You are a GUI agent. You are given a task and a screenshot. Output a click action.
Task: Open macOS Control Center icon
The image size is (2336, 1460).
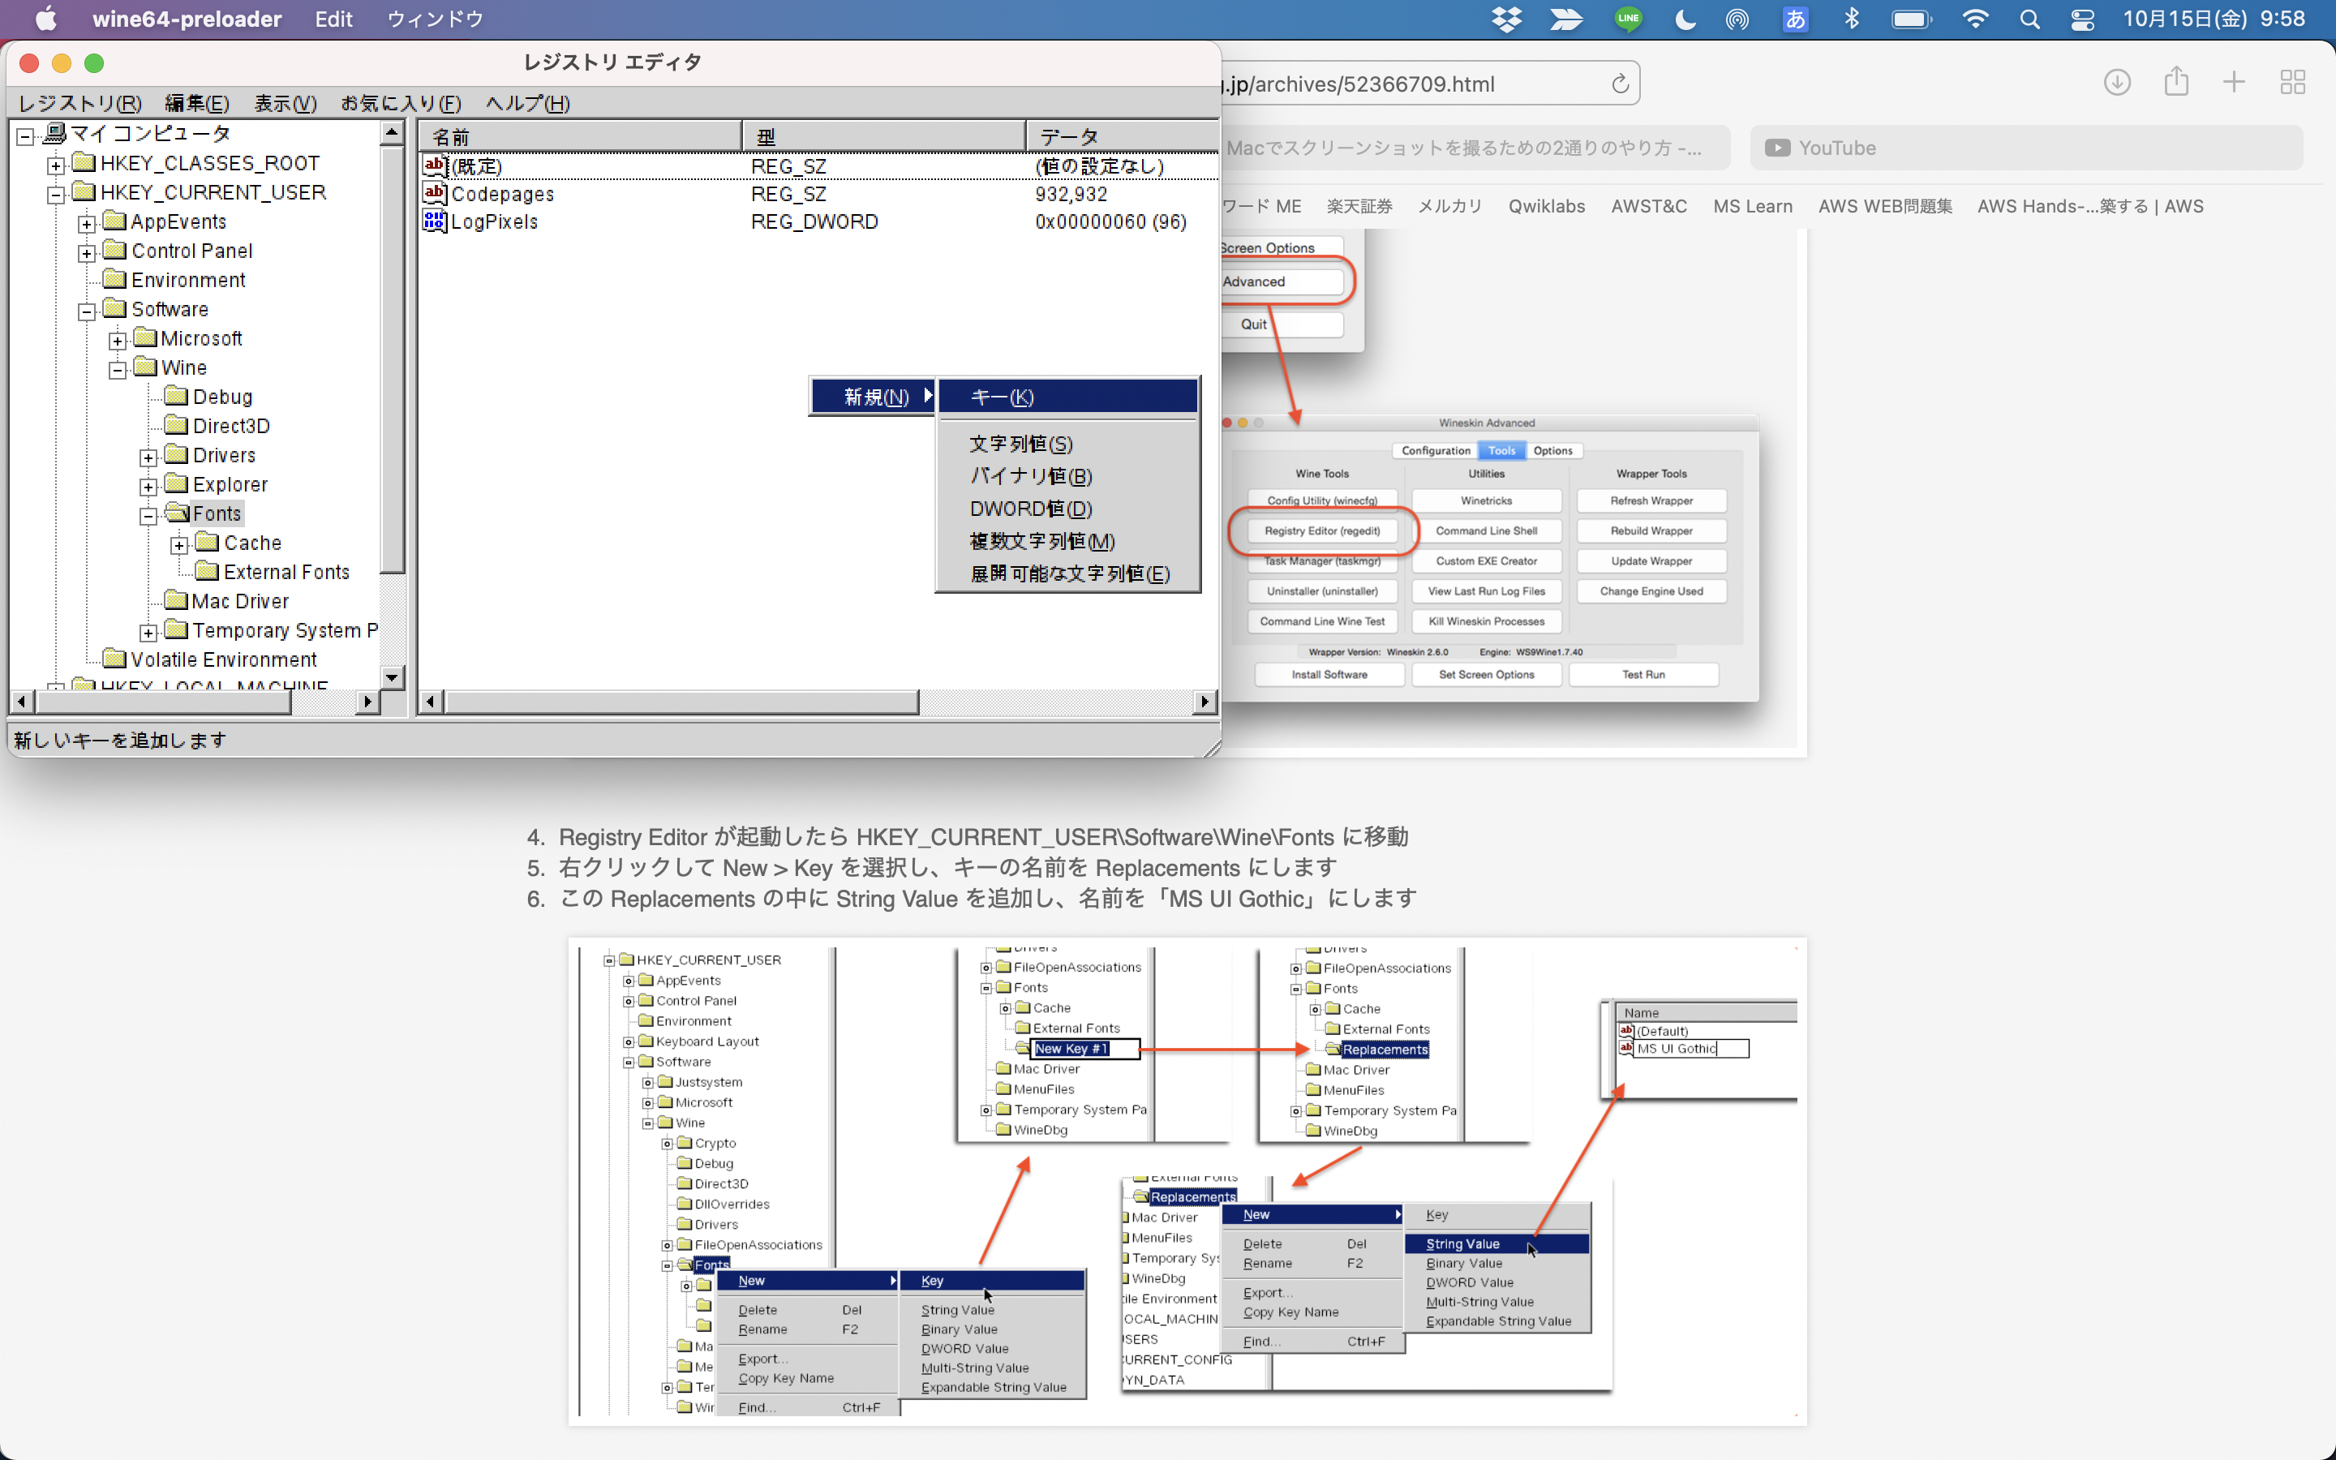[2082, 19]
